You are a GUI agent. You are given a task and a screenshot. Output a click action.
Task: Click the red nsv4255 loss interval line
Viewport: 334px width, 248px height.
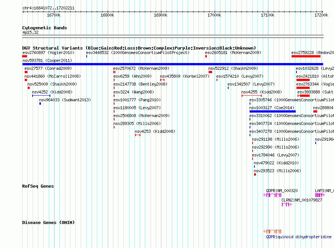click(x=251, y=96)
